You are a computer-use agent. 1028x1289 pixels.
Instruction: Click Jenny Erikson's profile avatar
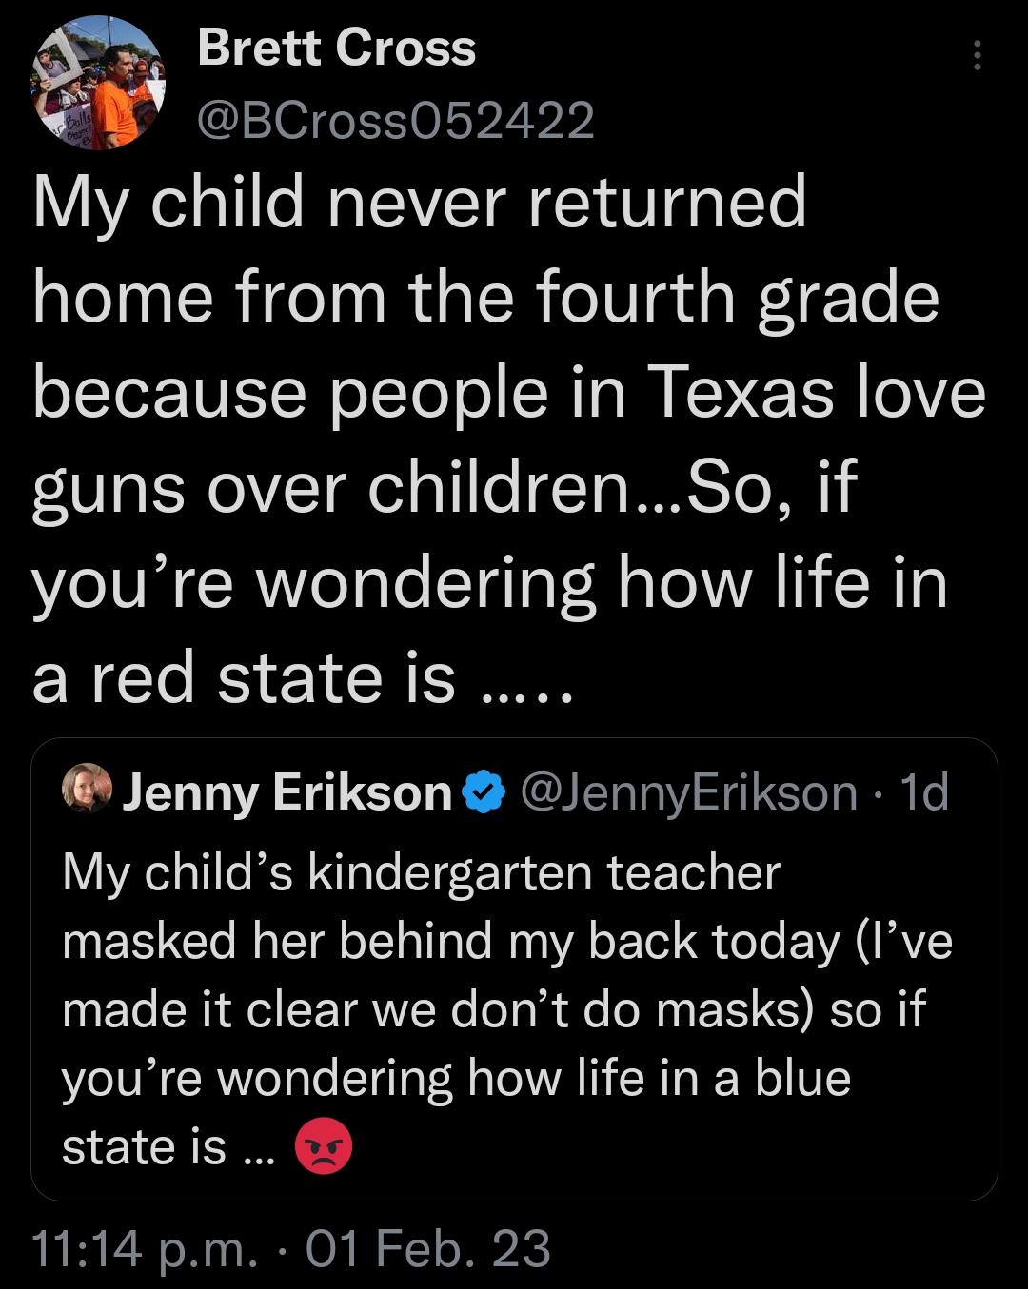89,791
